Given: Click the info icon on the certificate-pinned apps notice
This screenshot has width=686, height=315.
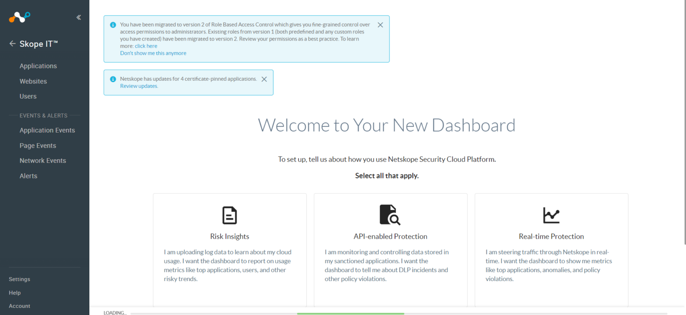Looking at the screenshot, I should 113,79.
